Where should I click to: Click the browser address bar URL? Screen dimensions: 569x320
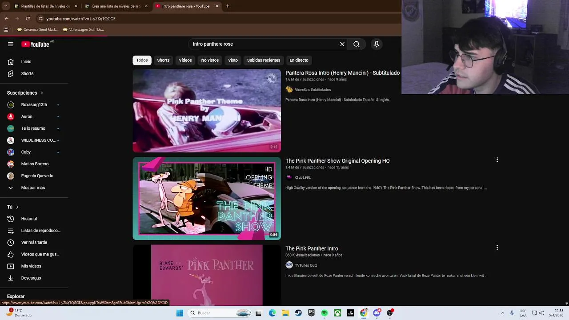[81, 19]
